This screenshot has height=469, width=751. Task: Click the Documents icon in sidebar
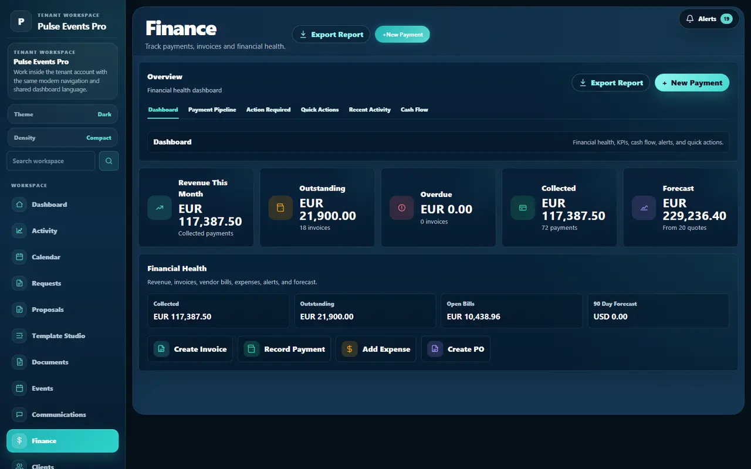click(x=19, y=362)
